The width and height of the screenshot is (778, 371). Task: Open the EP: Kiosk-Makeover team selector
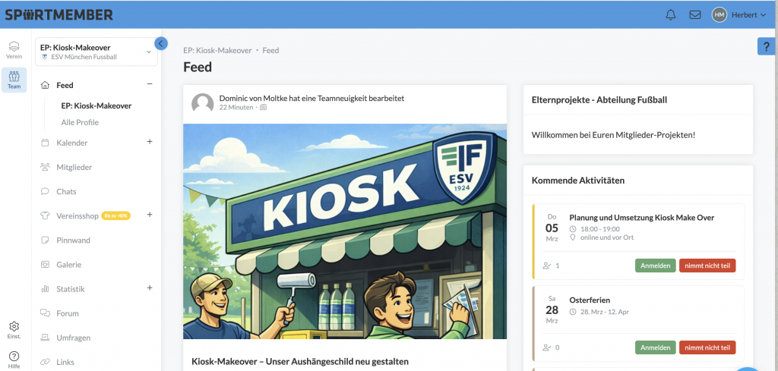click(96, 52)
